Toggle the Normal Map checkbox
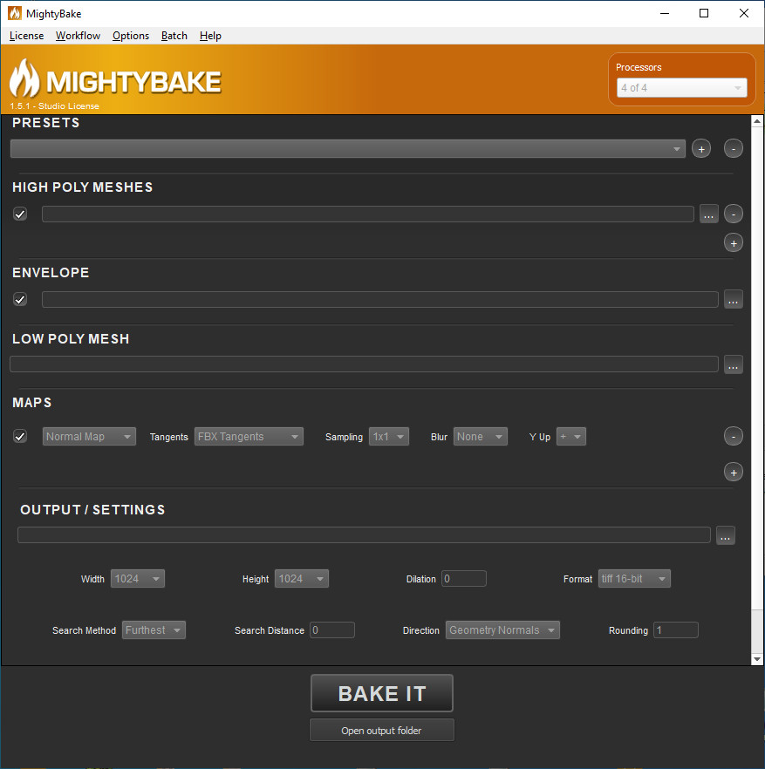The width and height of the screenshot is (765, 769). [x=20, y=437]
